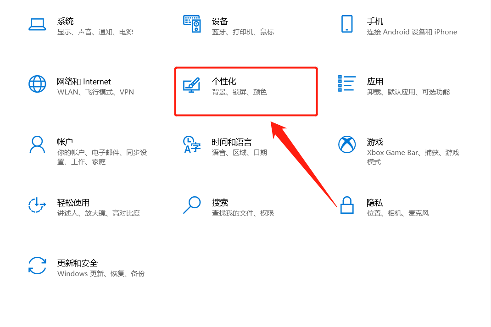Select the 更新和安全 title text
Screen dimensions: 491x327
click(78, 263)
